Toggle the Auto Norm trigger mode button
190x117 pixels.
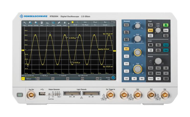coord(150,36)
